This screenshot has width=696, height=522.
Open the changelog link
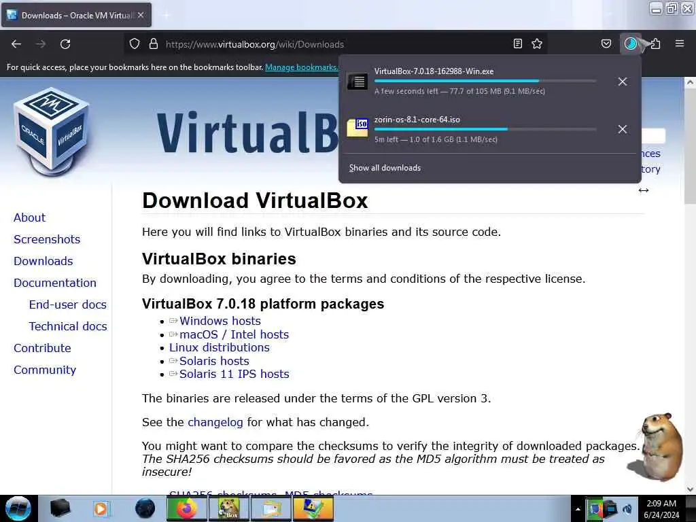215,422
